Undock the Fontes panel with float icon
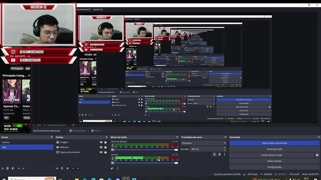Screen dimensions: 321x180 pyautogui.click(x=107, y=137)
